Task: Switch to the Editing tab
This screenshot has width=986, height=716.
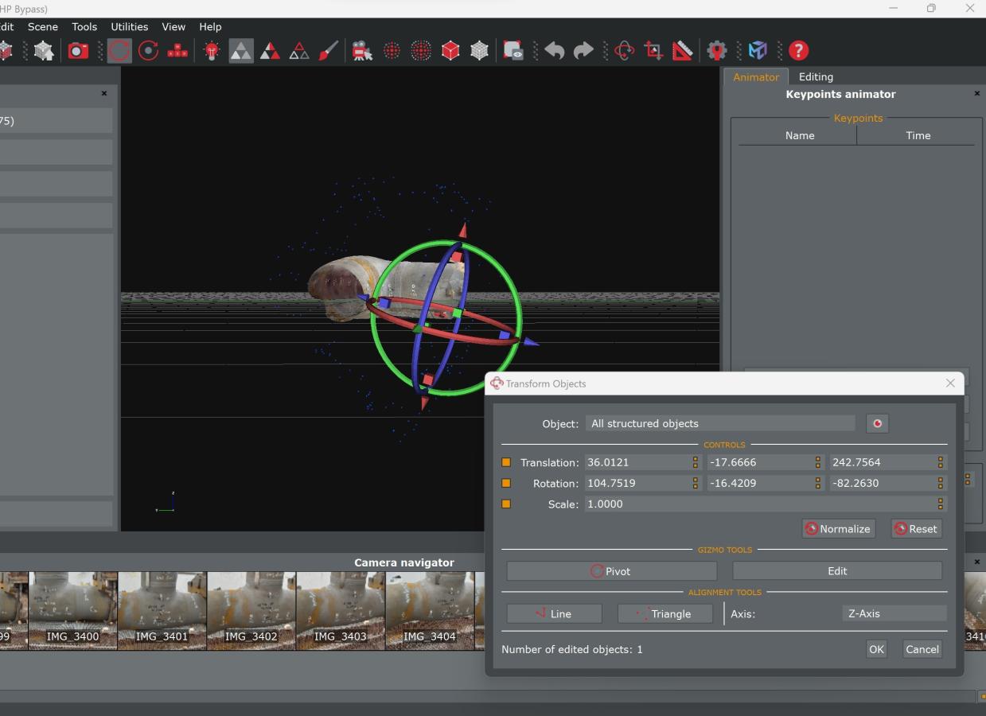Action: (x=816, y=77)
